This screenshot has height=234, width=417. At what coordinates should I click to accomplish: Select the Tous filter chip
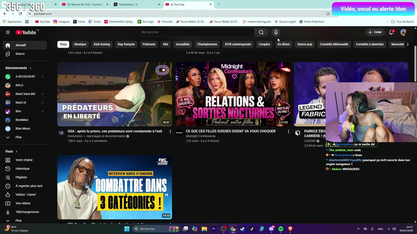pos(63,44)
